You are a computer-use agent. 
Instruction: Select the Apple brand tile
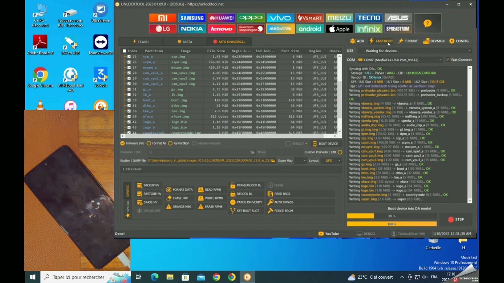click(x=339, y=29)
